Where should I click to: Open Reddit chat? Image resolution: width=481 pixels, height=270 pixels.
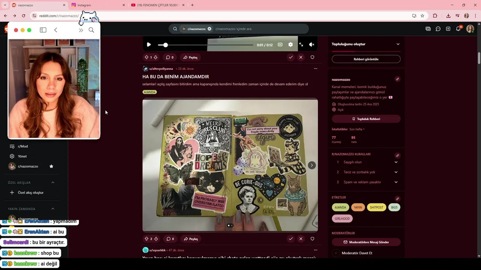(x=438, y=29)
